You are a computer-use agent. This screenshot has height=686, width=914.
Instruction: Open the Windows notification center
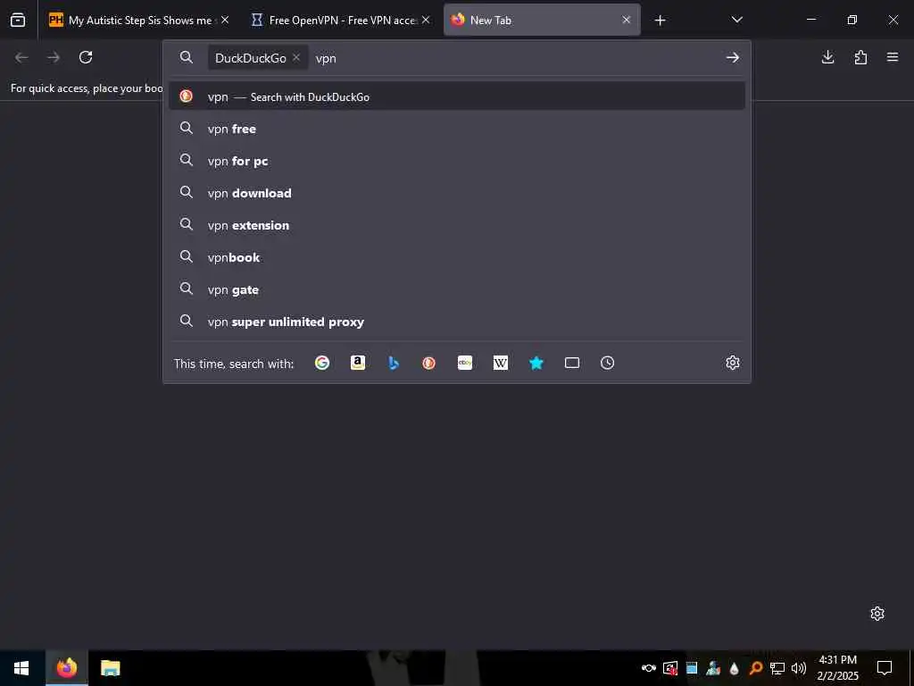(885, 668)
